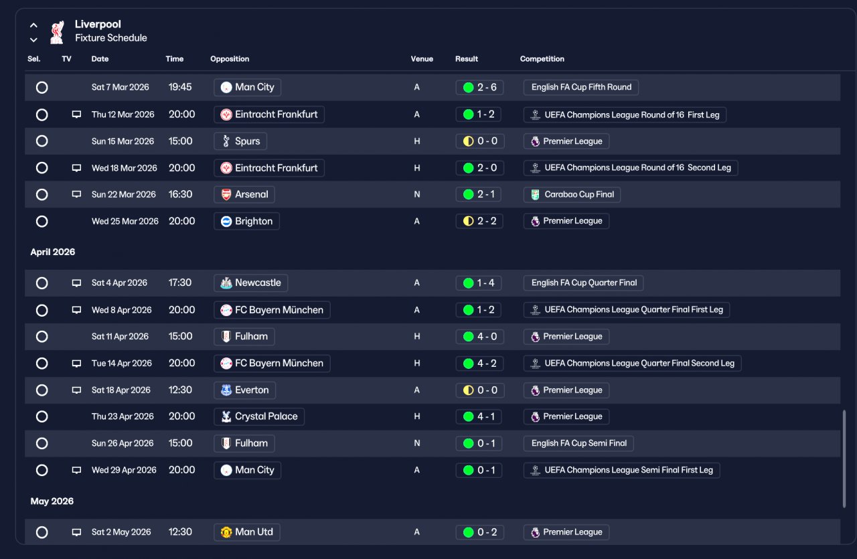Click the down chevron next to Liverpool
The image size is (857, 559).
(33, 39)
